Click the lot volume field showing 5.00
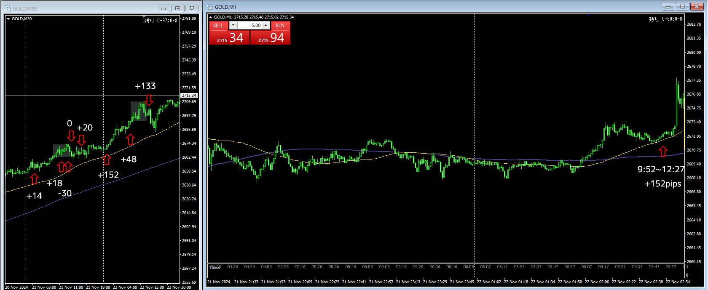 pyautogui.click(x=250, y=25)
